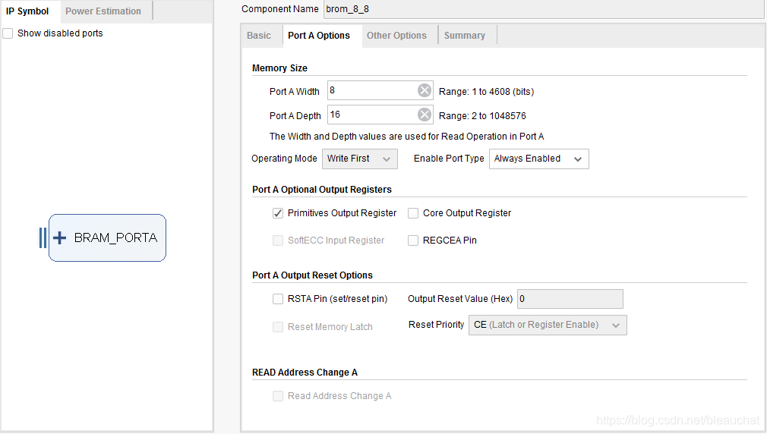767x434 pixels.
Task: Clear the Port A Depth field
Action: (424, 115)
